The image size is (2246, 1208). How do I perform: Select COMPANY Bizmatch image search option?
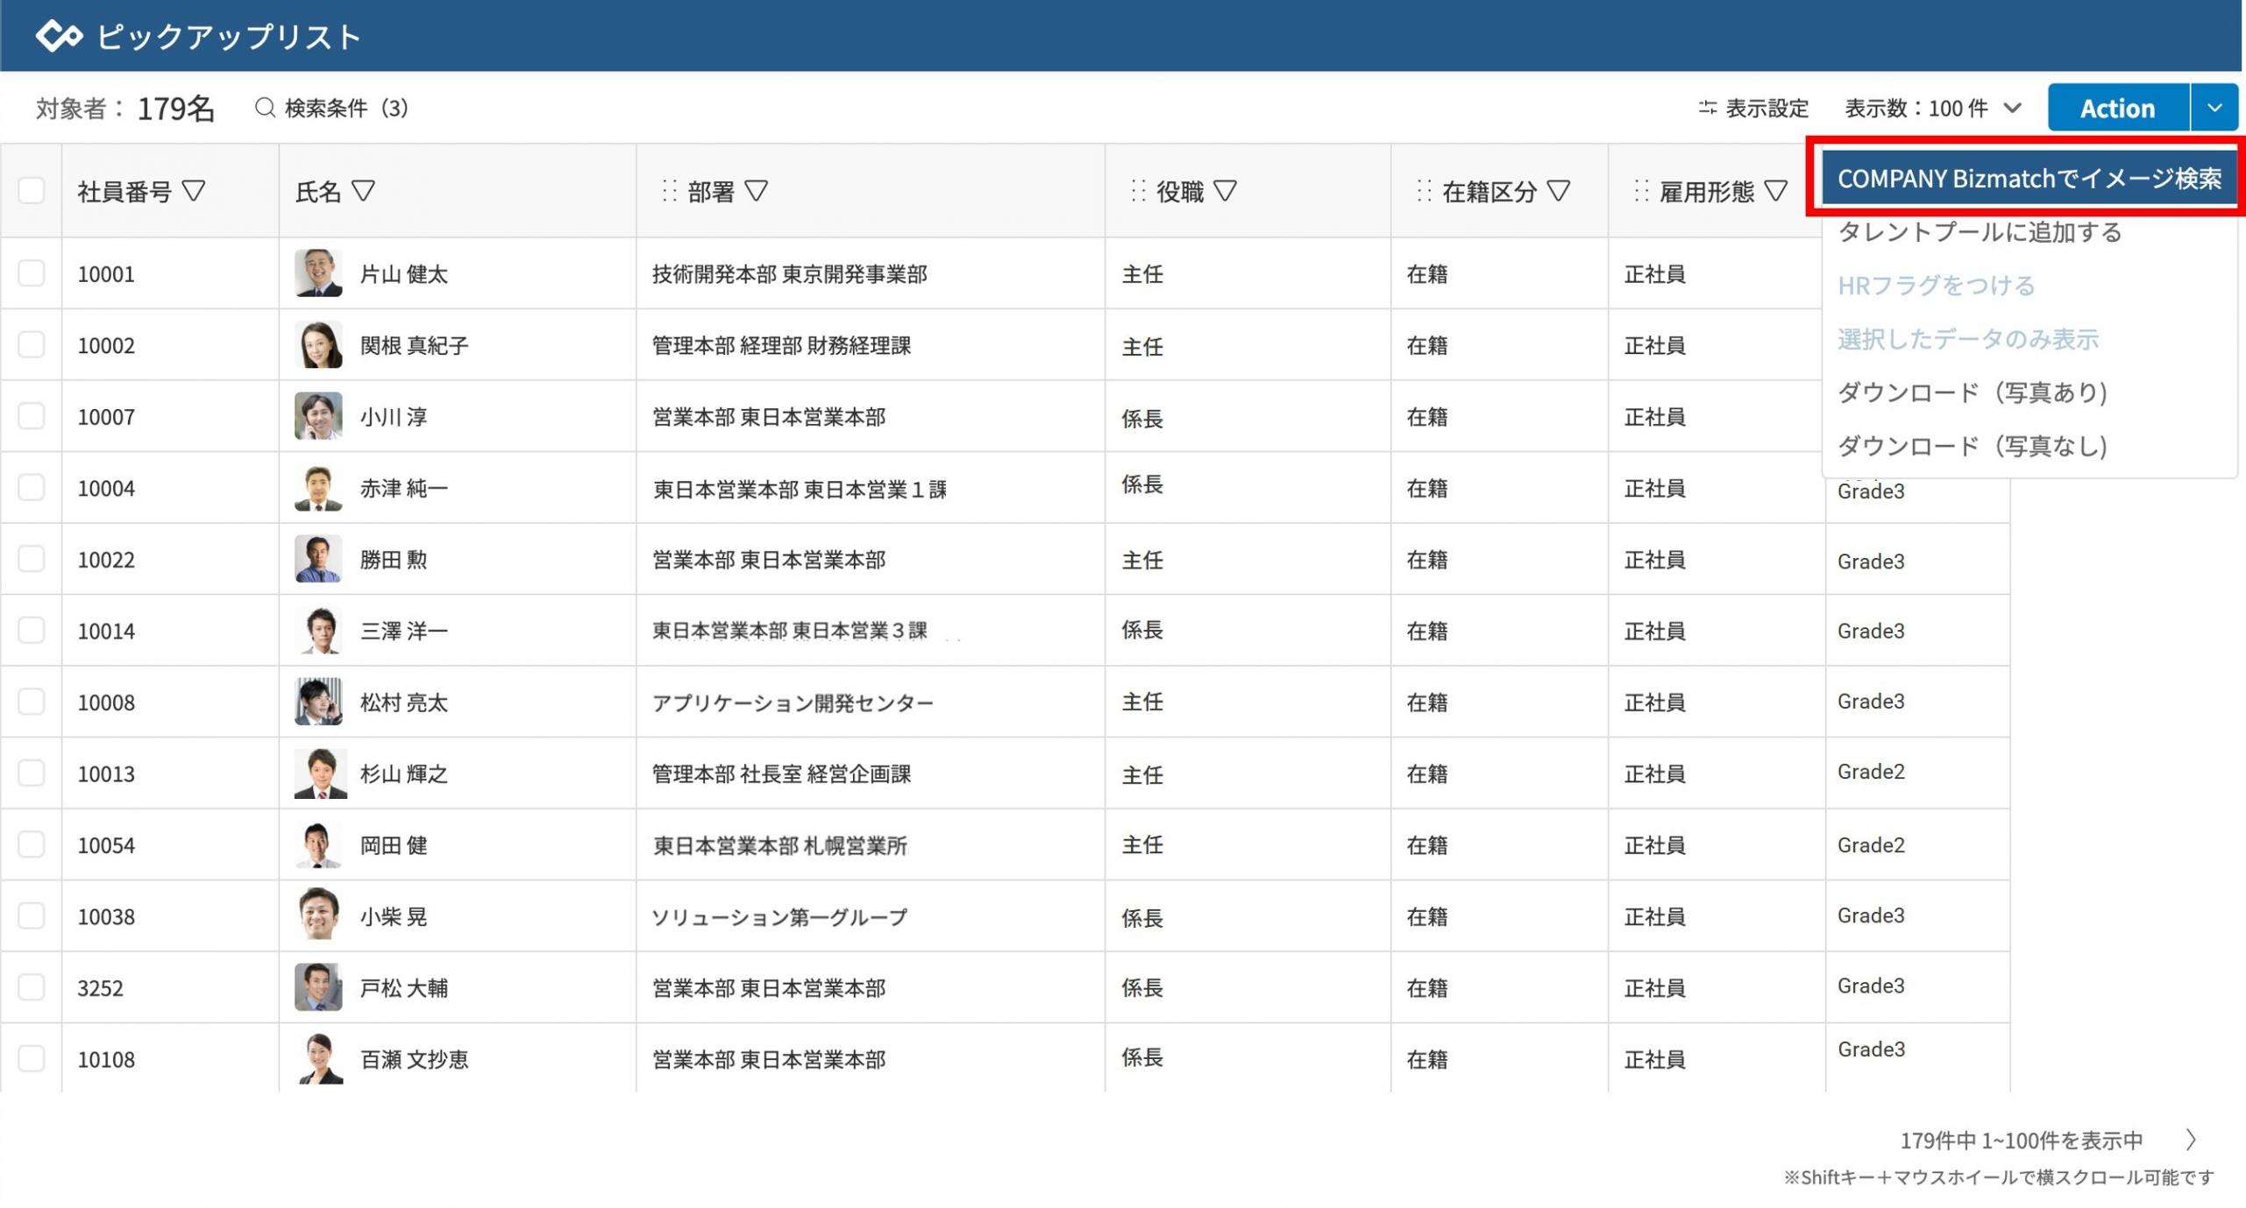(x=2029, y=179)
